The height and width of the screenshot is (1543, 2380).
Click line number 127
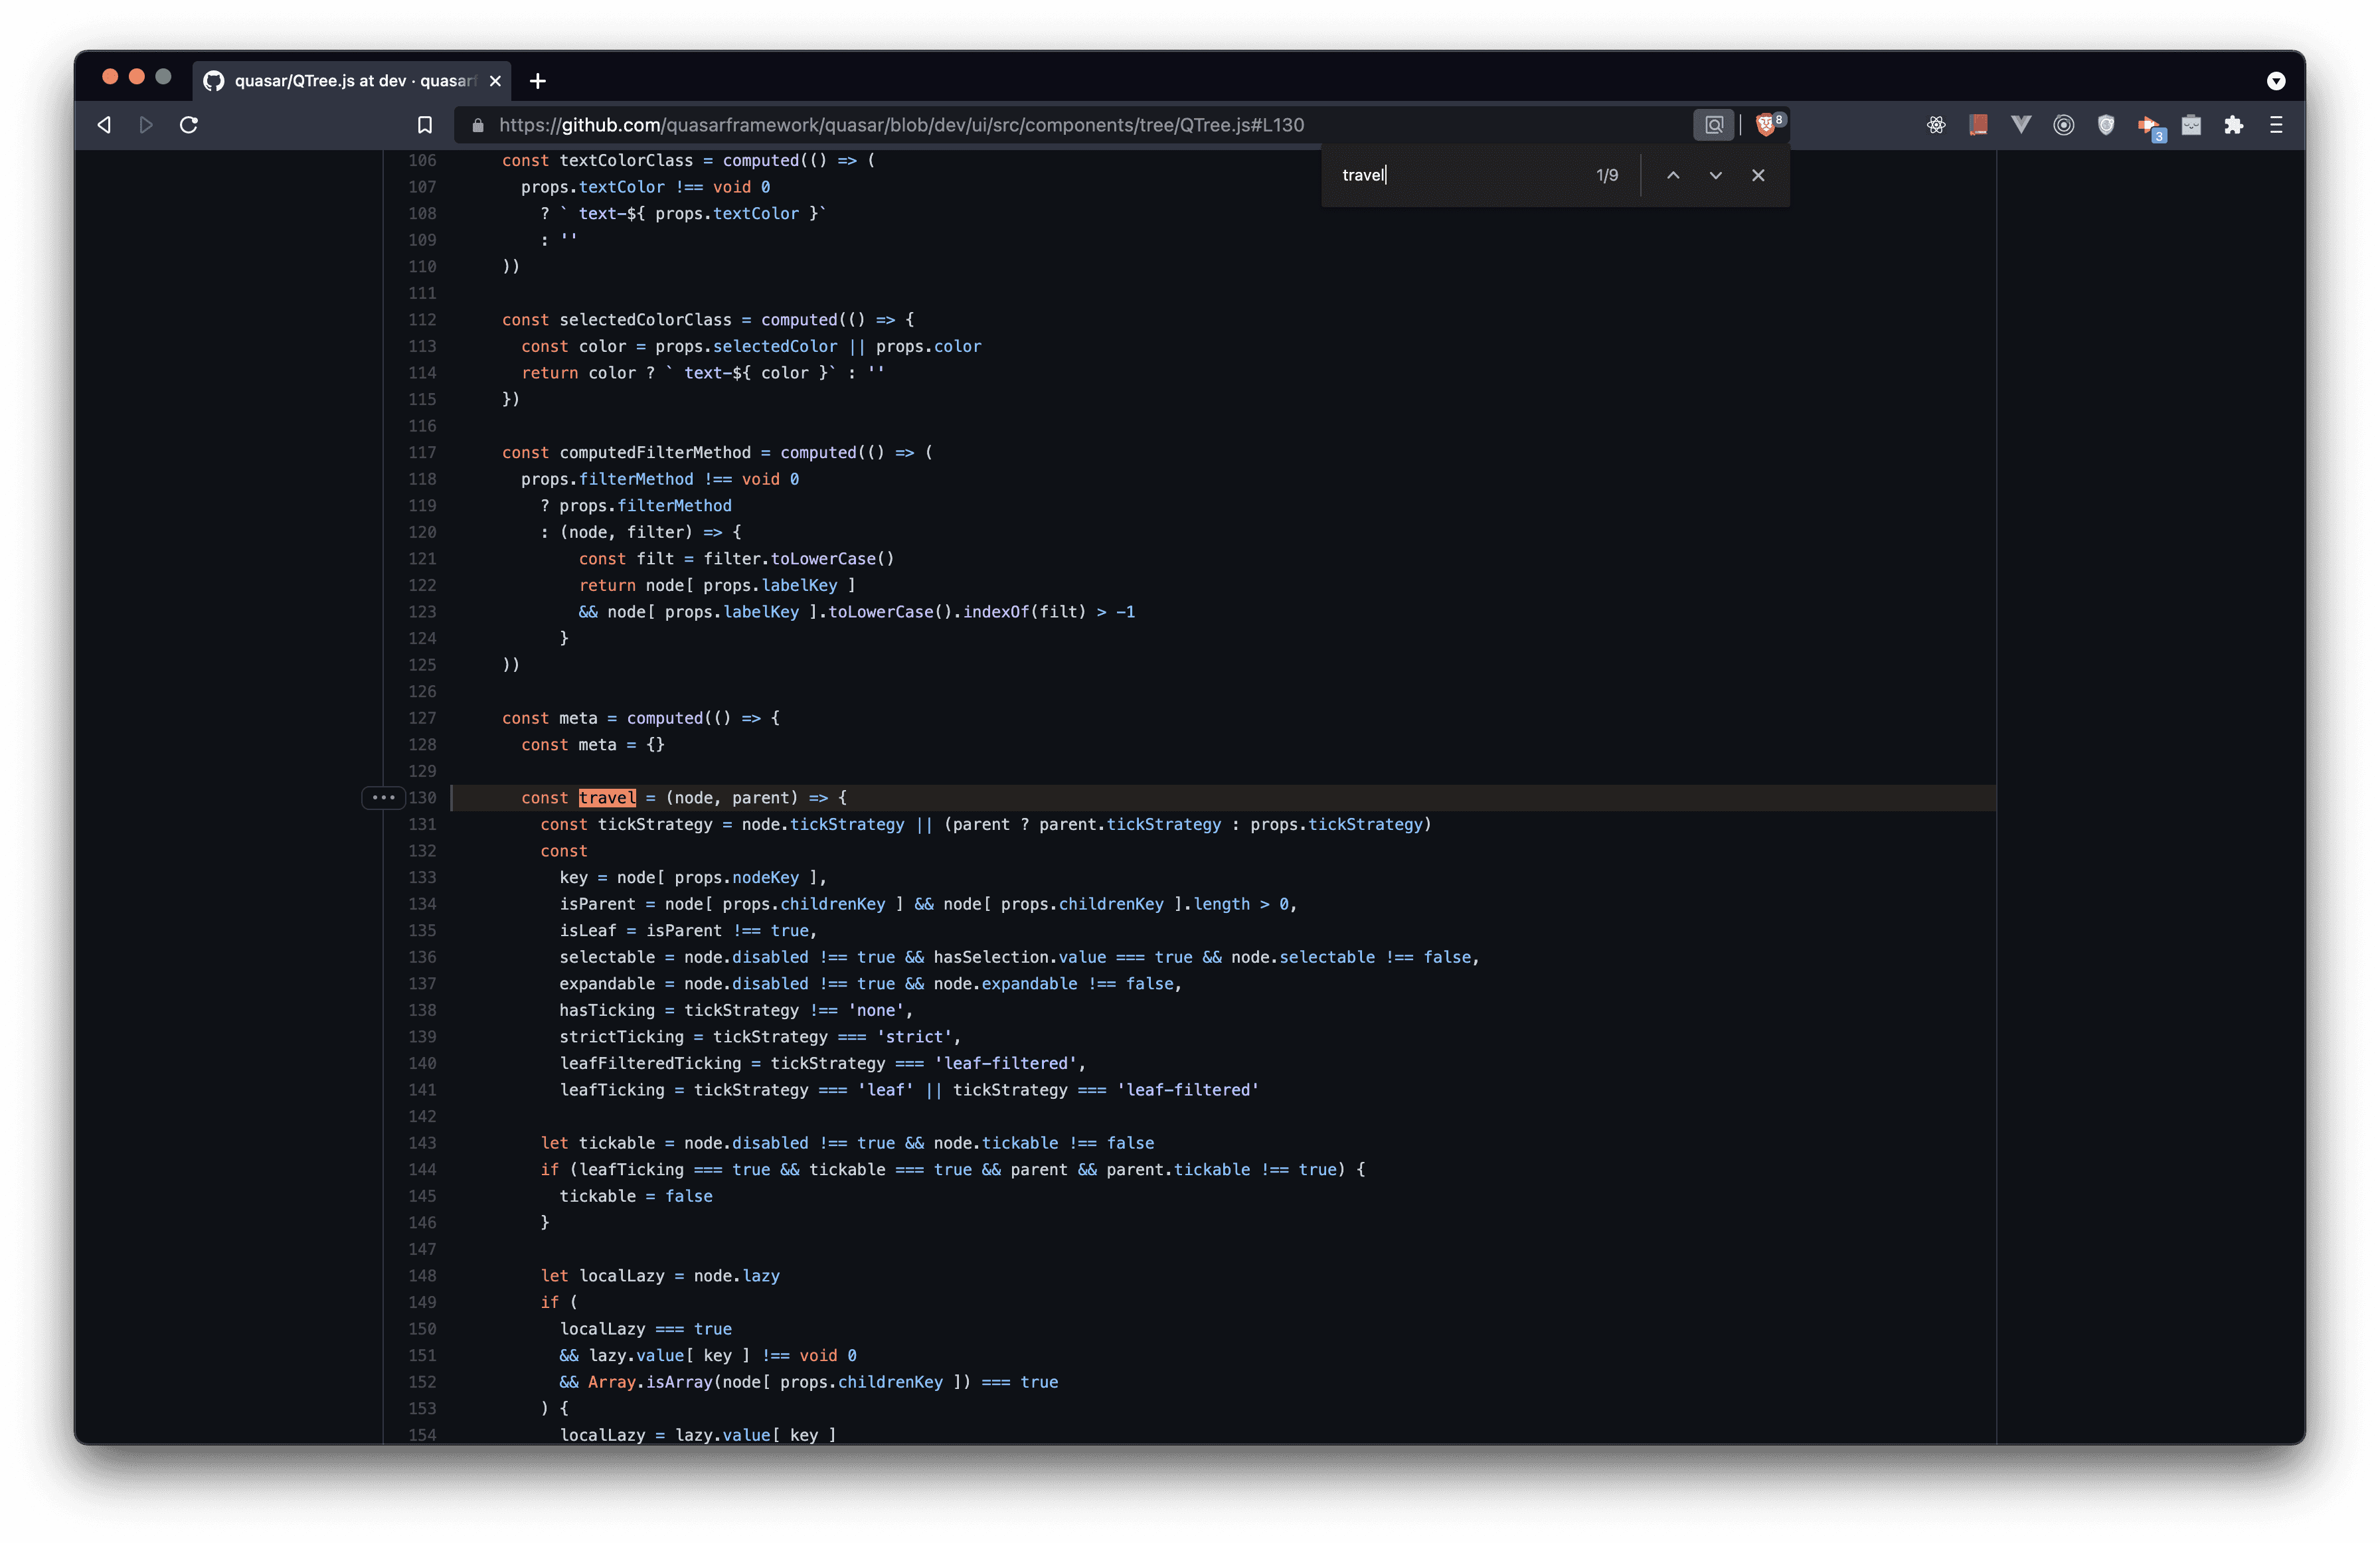(422, 718)
